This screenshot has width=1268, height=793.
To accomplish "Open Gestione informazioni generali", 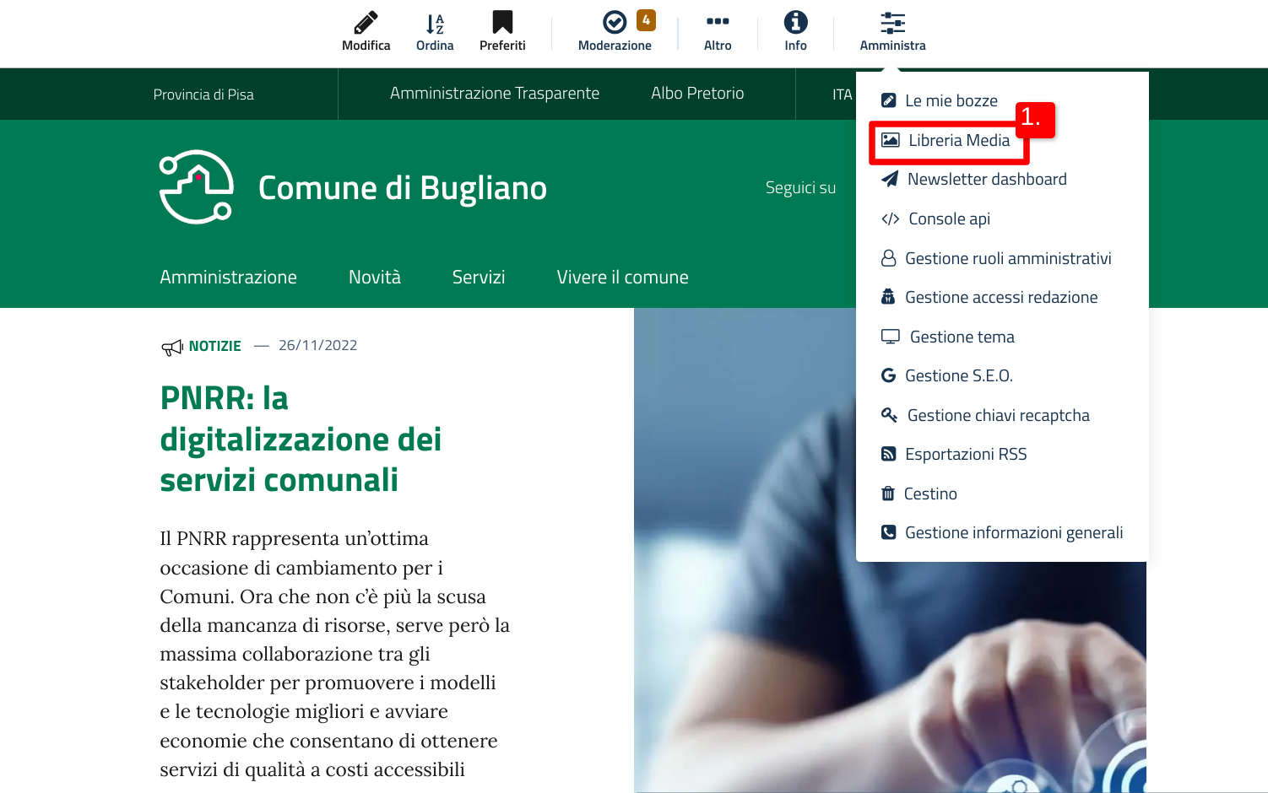I will [1014, 532].
